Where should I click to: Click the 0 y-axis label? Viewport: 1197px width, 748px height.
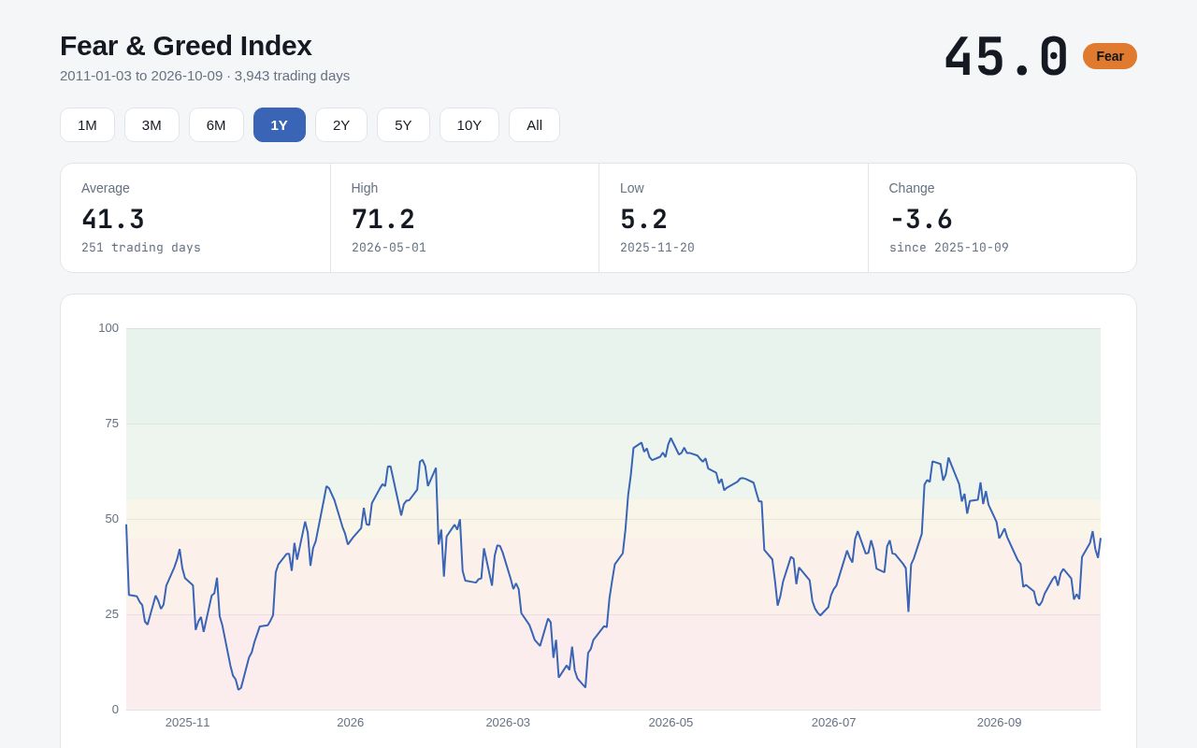(116, 710)
